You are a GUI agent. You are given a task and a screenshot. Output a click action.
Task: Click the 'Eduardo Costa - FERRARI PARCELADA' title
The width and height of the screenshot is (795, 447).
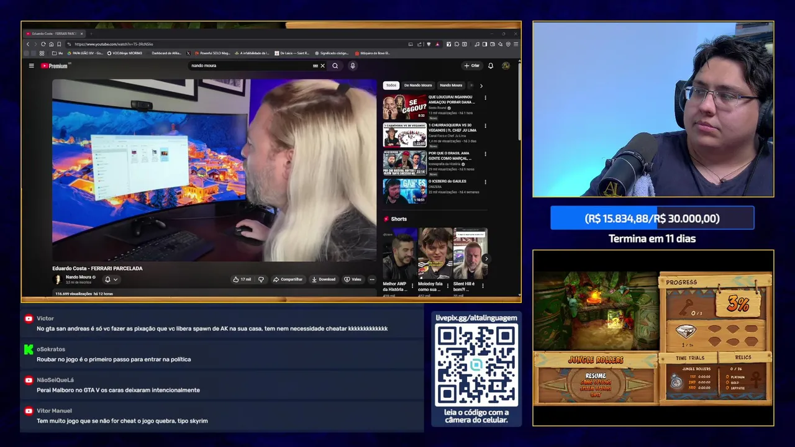tap(98, 268)
